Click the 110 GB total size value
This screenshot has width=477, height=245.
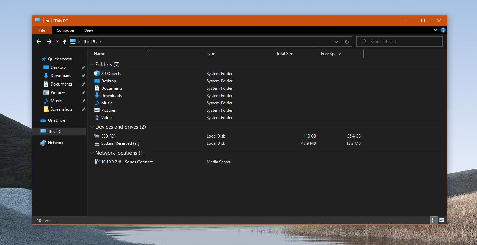click(x=310, y=136)
